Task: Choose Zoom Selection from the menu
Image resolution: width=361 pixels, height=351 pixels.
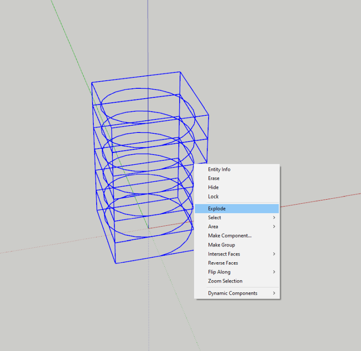Action: click(225, 281)
